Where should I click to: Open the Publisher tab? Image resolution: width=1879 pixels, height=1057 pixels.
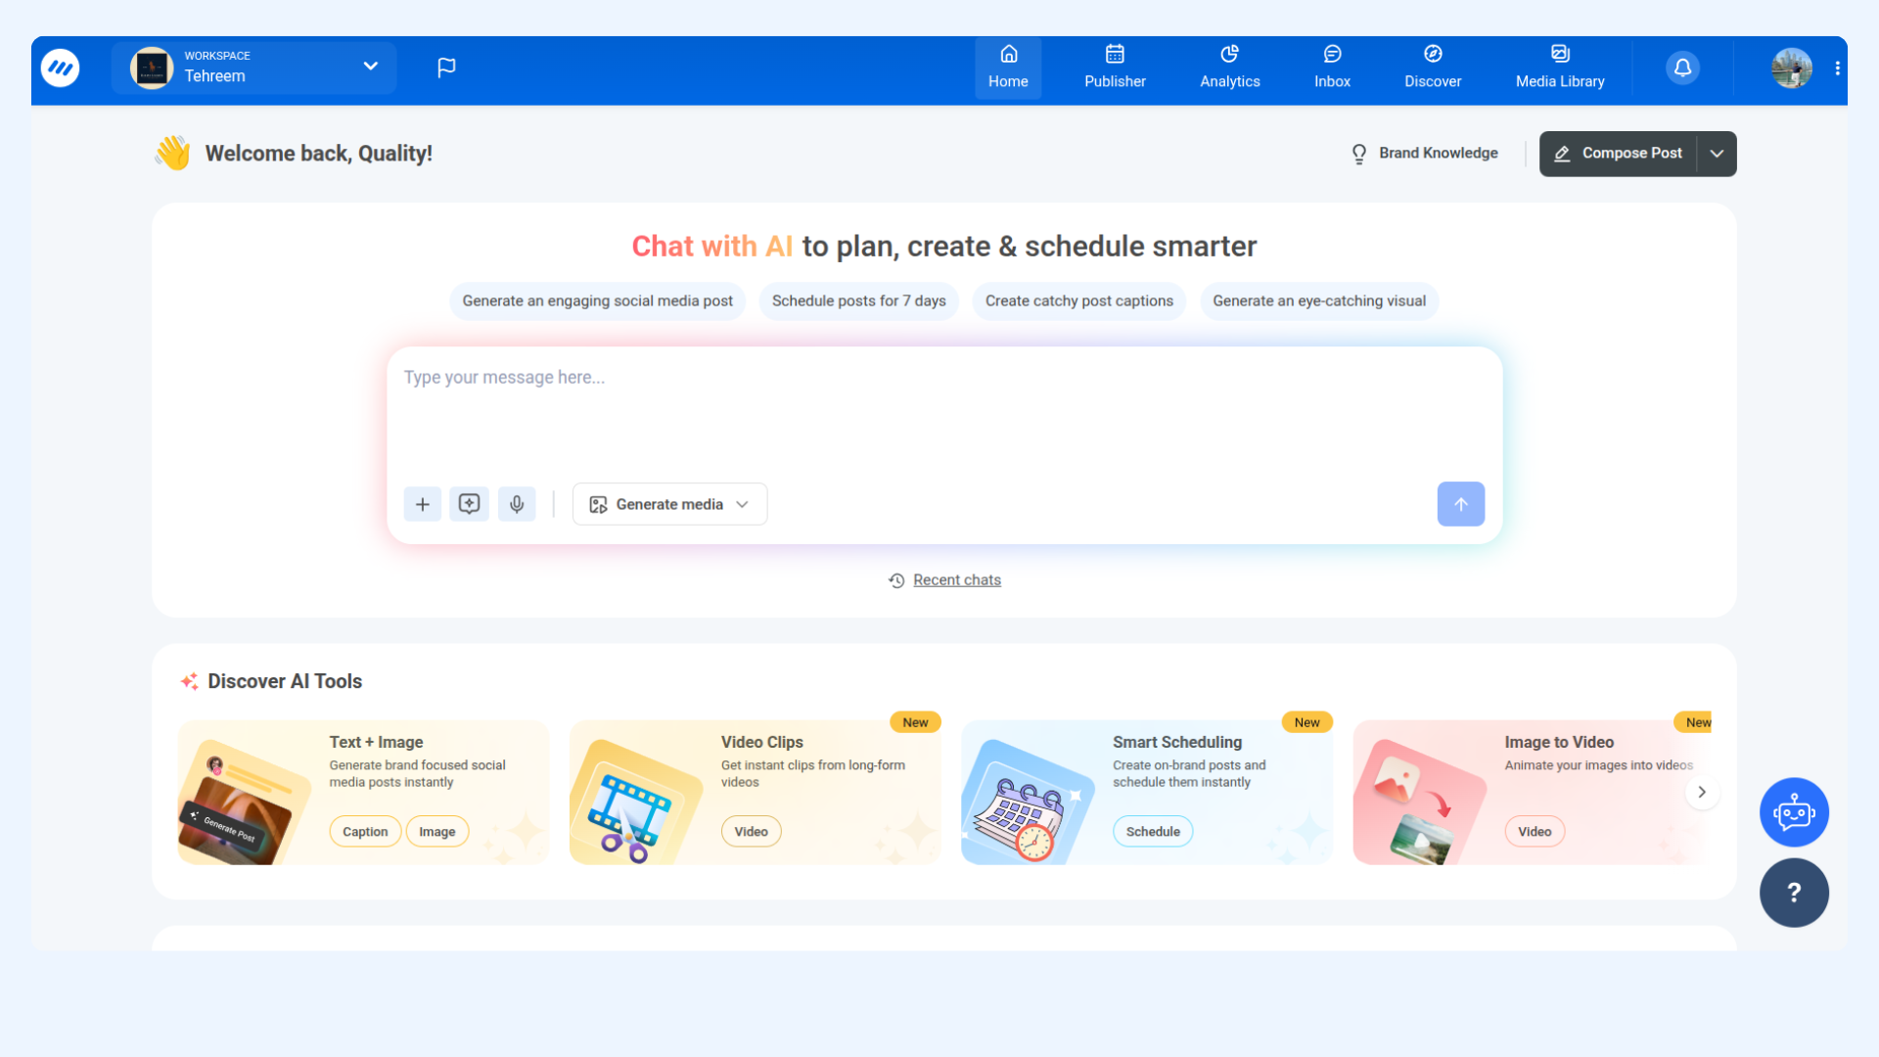coord(1115,68)
